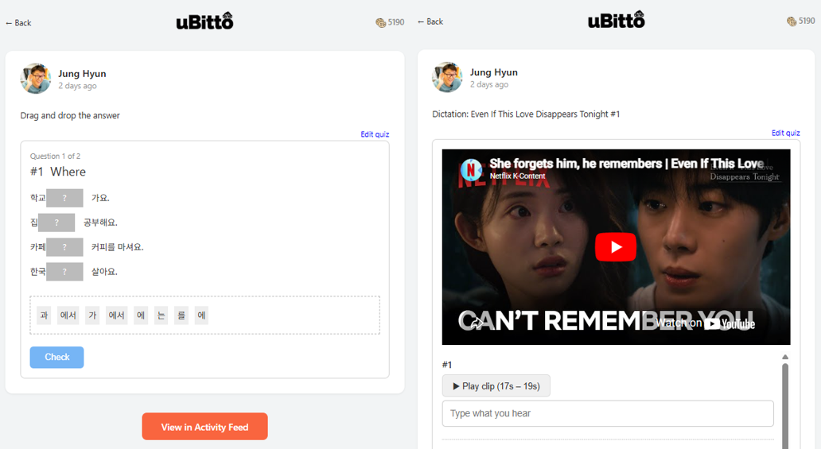Focus the 'Type what you hear' field
The height and width of the screenshot is (449, 821).
coord(607,413)
